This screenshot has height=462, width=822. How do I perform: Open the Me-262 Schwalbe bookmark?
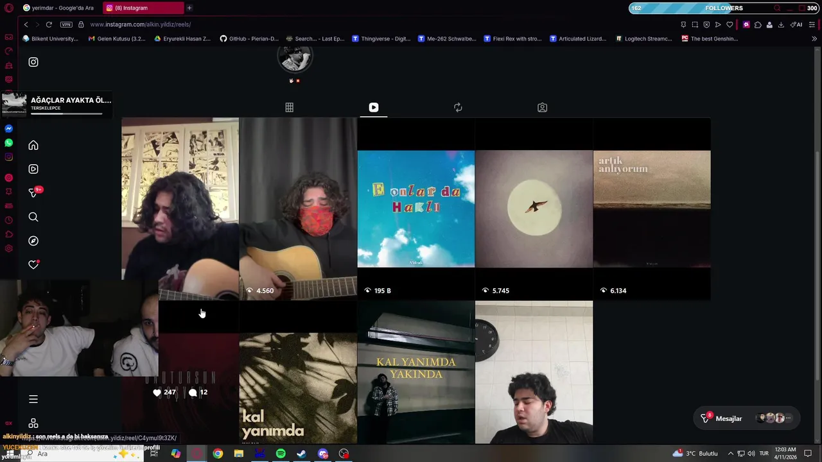tap(447, 38)
